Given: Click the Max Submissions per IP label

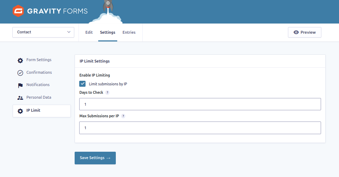Looking at the screenshot, I should click(x=99, y=116).
